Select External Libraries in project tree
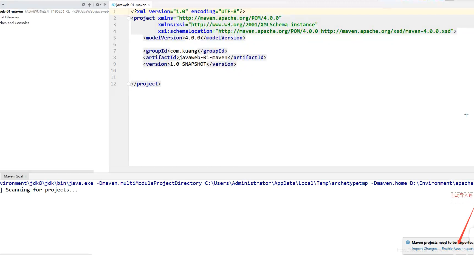This screenshot has width=474, height=255. pyautogui.click(x=10, y=17)
